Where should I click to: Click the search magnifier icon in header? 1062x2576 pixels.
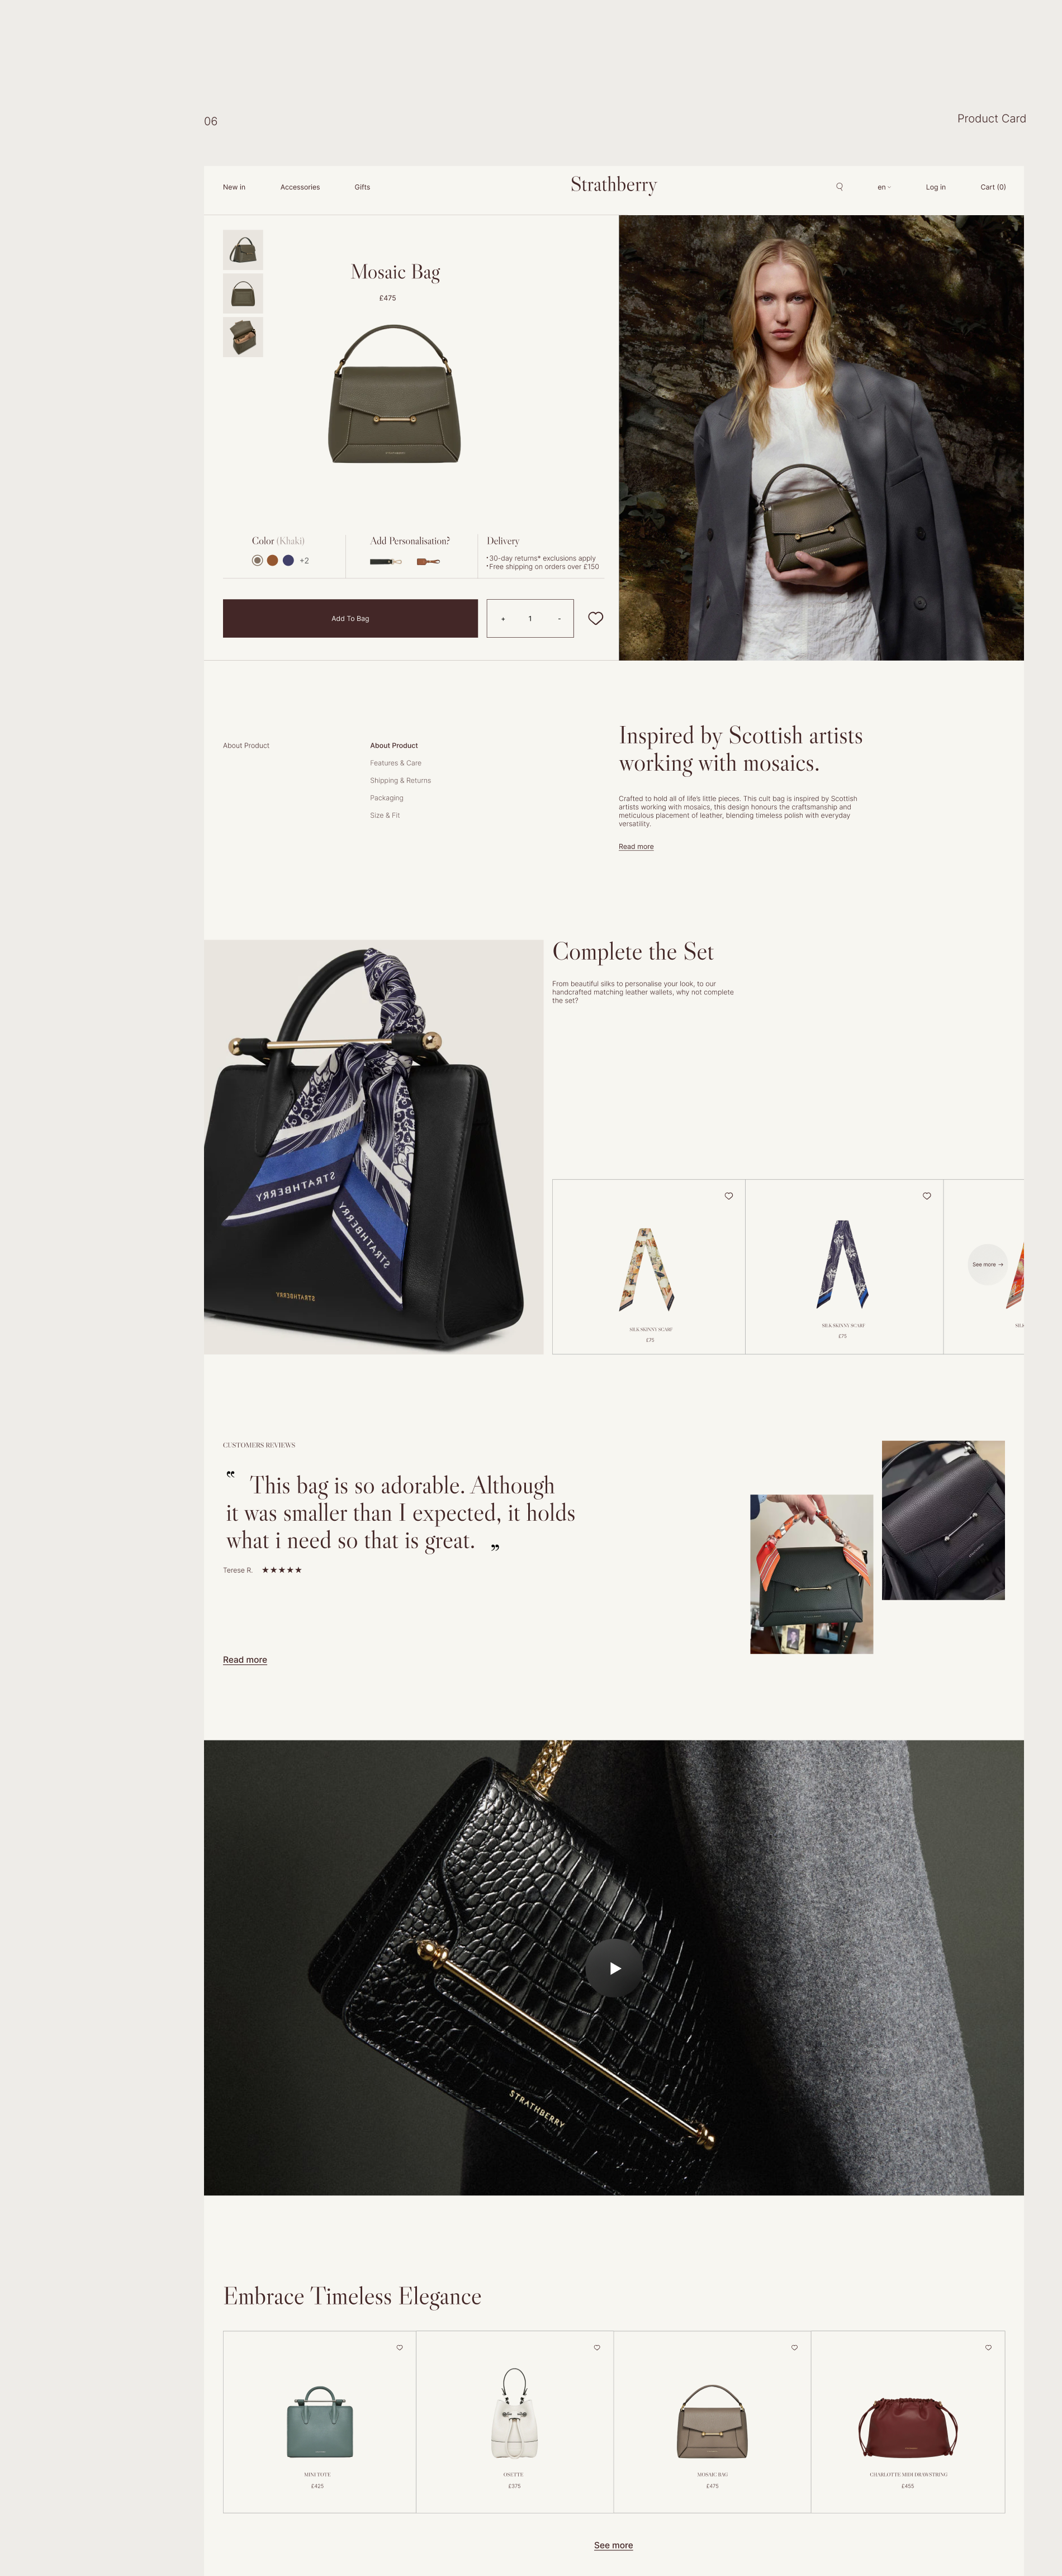coord(839,187)
